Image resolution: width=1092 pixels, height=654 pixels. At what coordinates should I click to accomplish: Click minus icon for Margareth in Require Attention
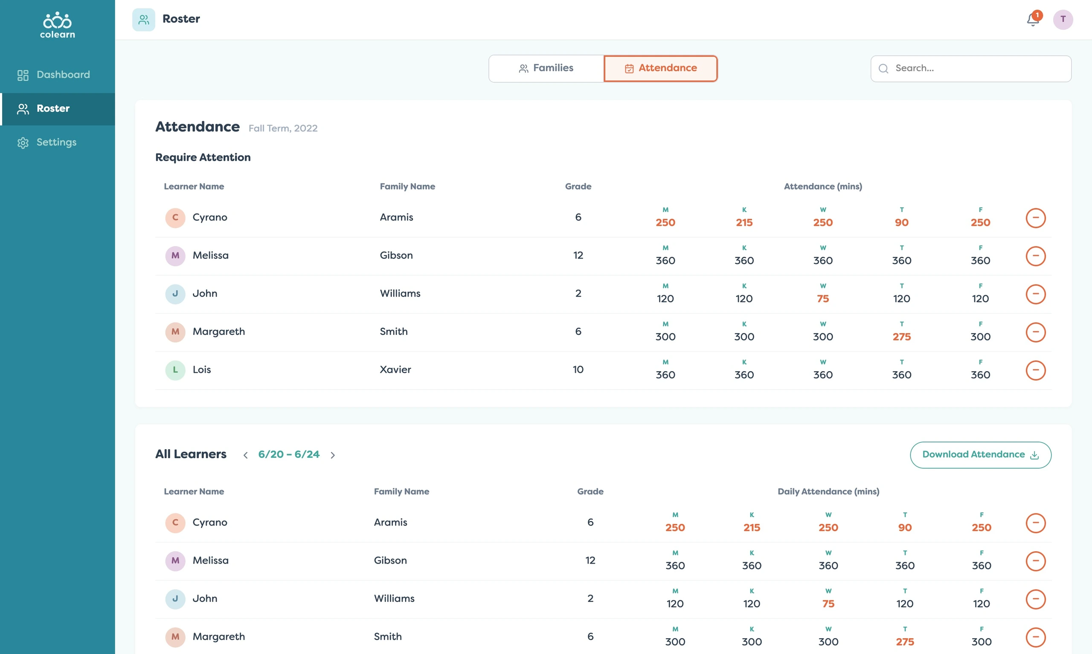(1035, 332)
